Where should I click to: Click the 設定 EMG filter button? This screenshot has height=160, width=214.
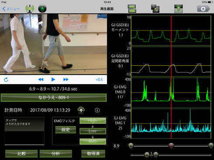pos(66,129)
